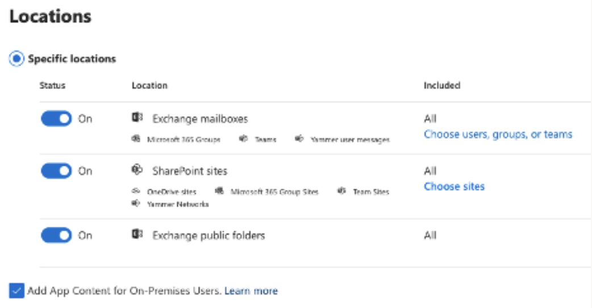Click the Location column header
This screenshot has height=308, width=592.
(149, 85)
